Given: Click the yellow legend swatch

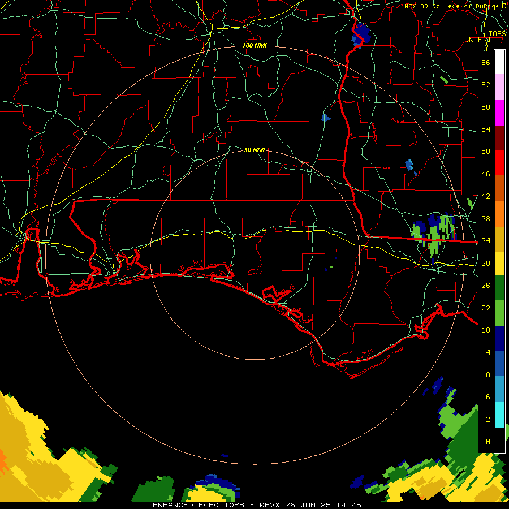Looking at the screenshot, I should (x=499, y=264).
